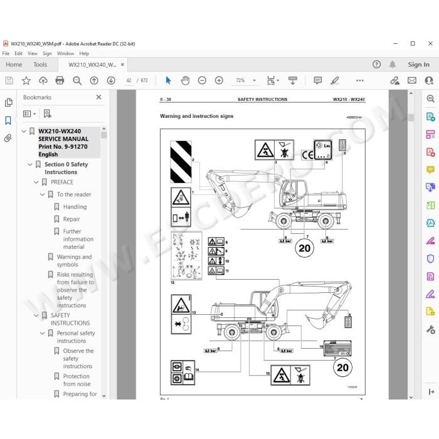Collapse SAFETY INSTRUCTIONS bookmark

[36, 315]
